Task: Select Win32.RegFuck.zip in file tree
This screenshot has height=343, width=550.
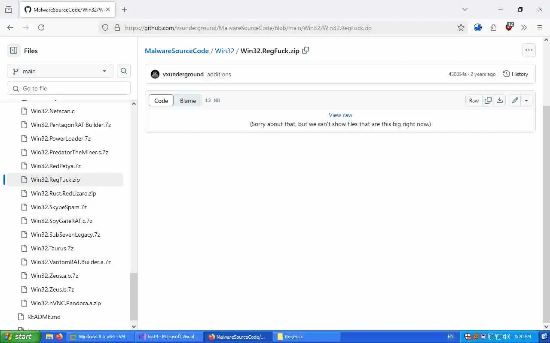Action: 64,180
